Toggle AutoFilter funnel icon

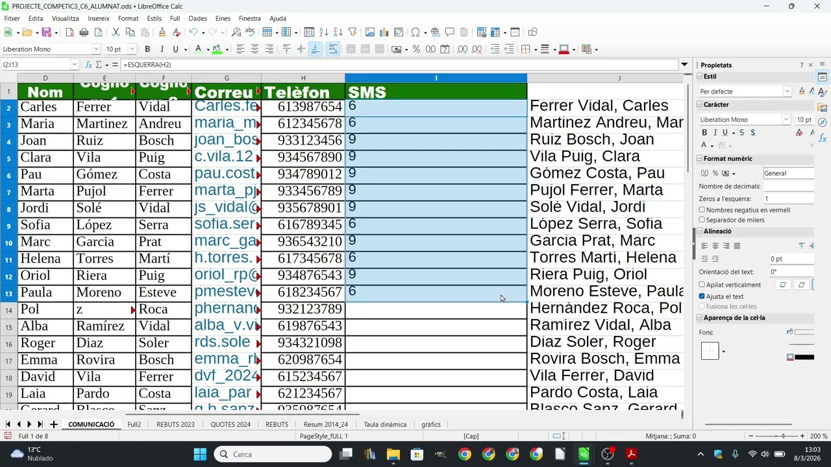point(353,32)
